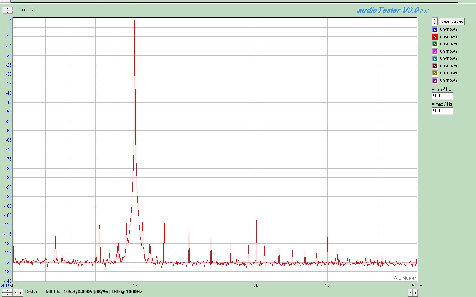The width and height of the screenshot is (476, 297).
Task: Click down arrow below dBFS label
Action: [7, 294]
